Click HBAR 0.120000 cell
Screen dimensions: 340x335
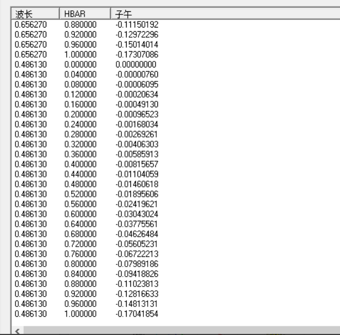pyautogui.click(x=80, y=94)
